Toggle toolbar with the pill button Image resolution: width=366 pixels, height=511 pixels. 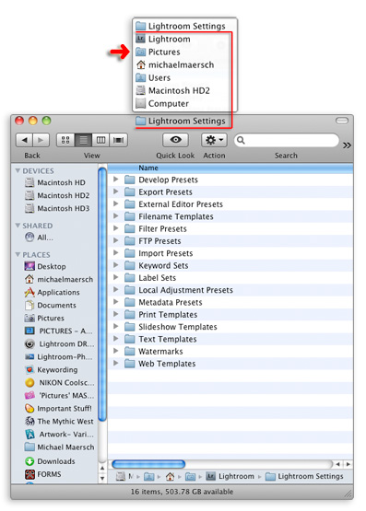click(342, 121)
